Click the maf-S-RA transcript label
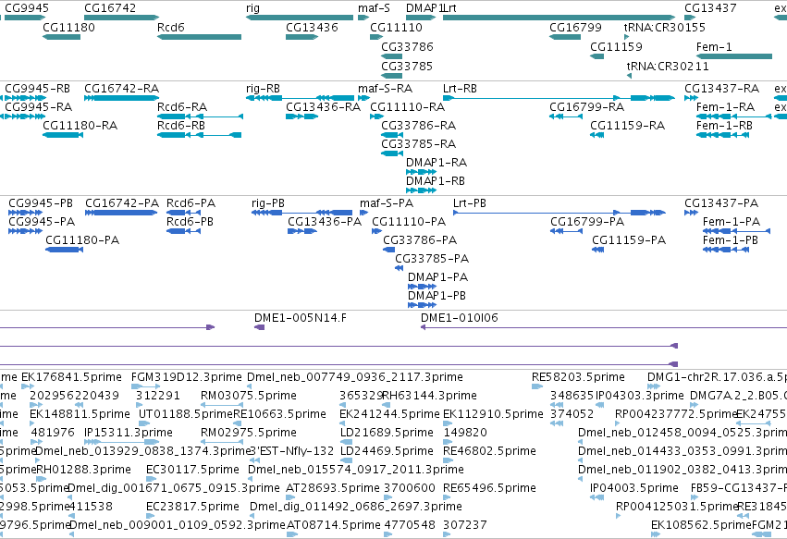This screenshot has width=787, height=539. pos(385,89)
